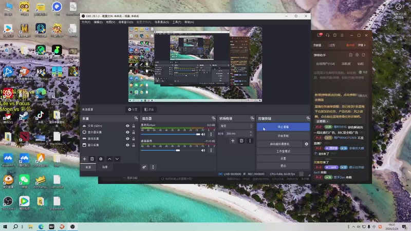This screenshot has height=231, width=411.
Task: Add a new source with plus icon
Action: point(84,159)
